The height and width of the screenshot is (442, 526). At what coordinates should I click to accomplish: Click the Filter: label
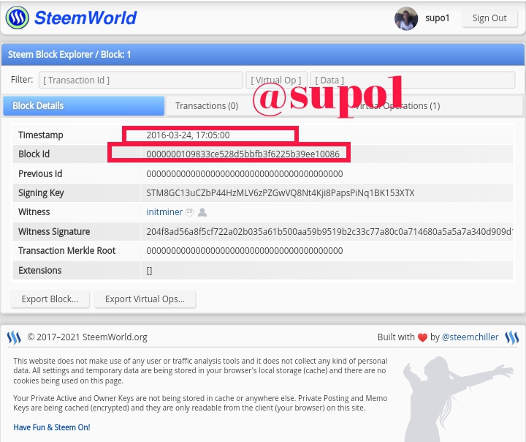pyautogui.click(x=22, y=80)
